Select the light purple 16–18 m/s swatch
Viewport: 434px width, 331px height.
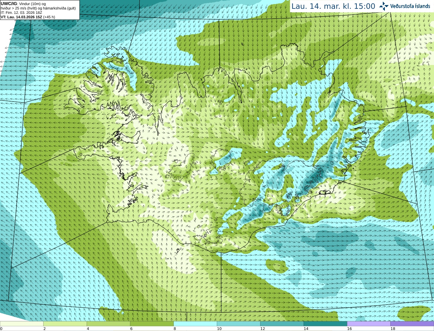pos(369,324)
